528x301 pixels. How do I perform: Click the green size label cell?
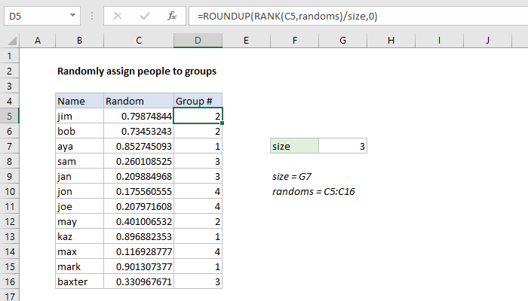point(294,147)
